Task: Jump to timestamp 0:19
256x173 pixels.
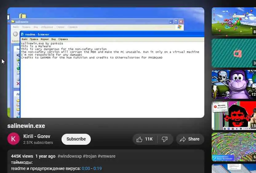Action: [x=98, y=168]
